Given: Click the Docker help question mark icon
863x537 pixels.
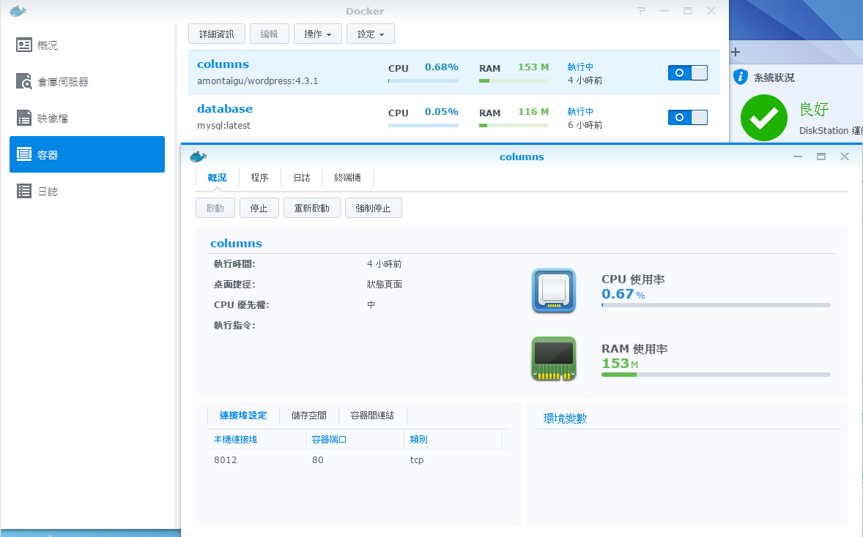Looking at the screenshot, I should [x=642, y=11].
